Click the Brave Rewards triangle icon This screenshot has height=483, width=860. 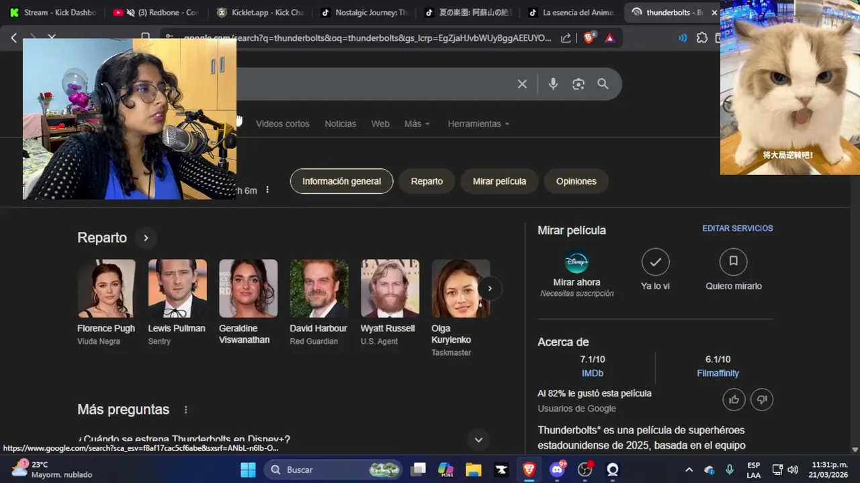coord(609,38)
